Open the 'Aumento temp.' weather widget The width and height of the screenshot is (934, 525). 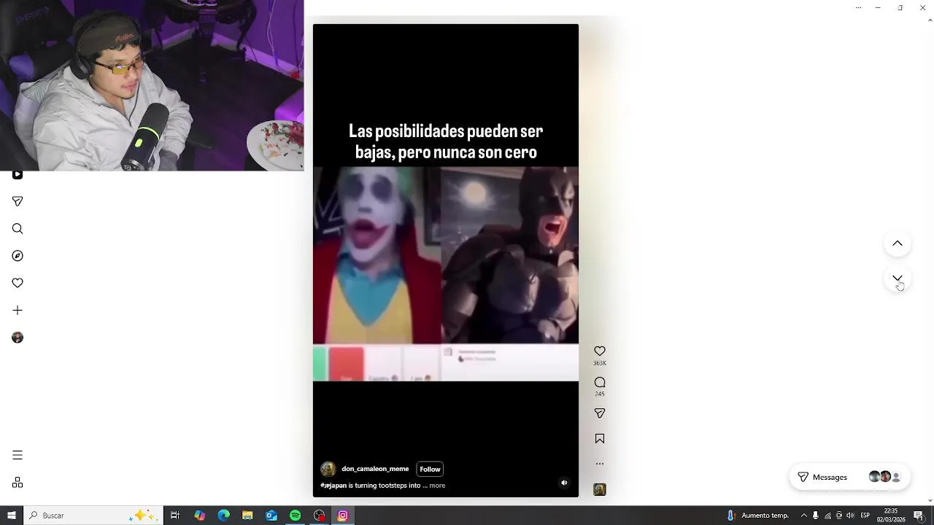(x=757, y=516)
